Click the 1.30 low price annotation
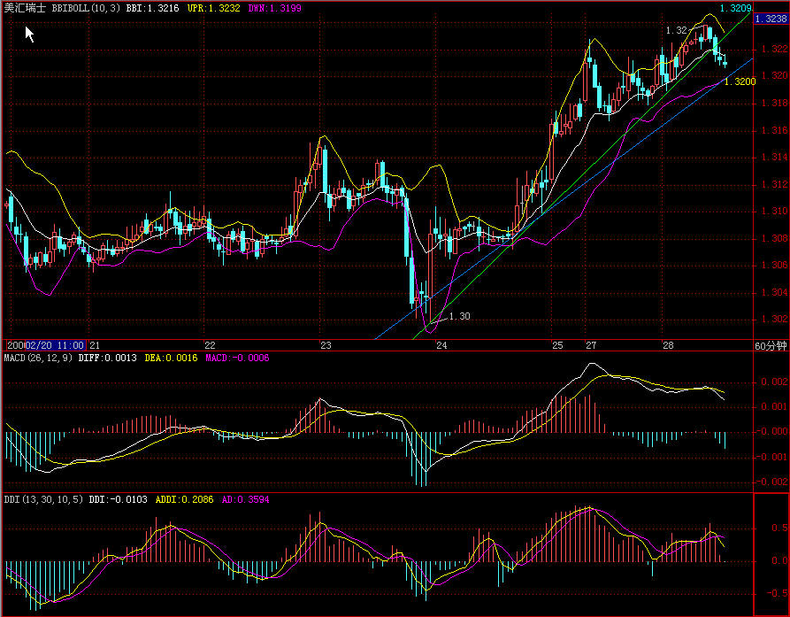This screenshot has height=617, width=790. (459, 316)
